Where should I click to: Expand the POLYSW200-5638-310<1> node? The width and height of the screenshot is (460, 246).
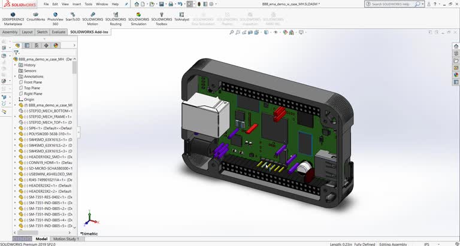click(15, 133)
